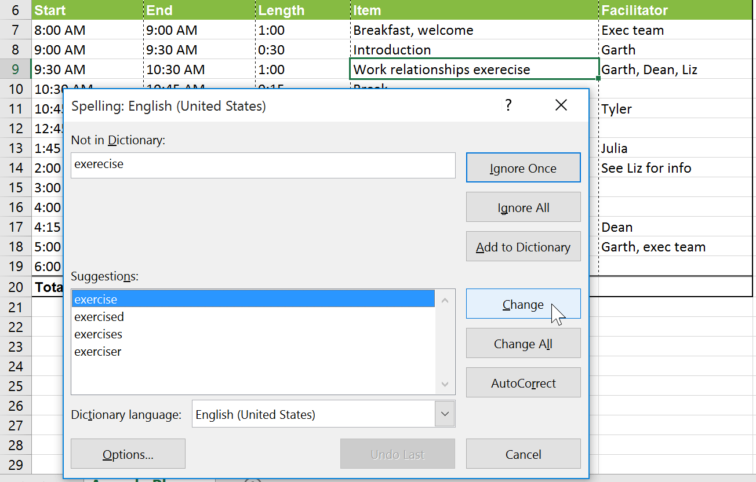Select row header 9

[x=15, y=68]
